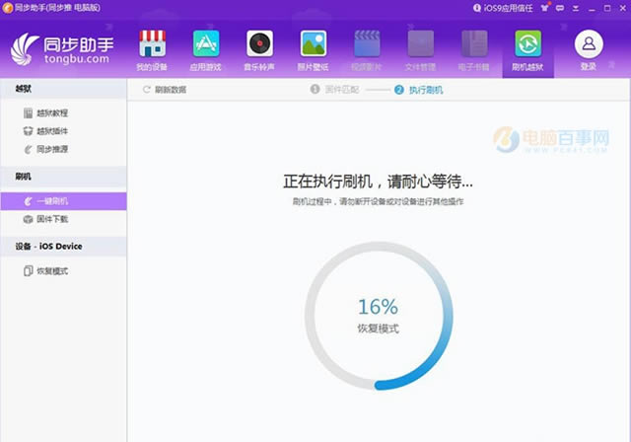Select the 刷机越狱 flash and jailbreak tab
The image size is (631, 442).
528,49
